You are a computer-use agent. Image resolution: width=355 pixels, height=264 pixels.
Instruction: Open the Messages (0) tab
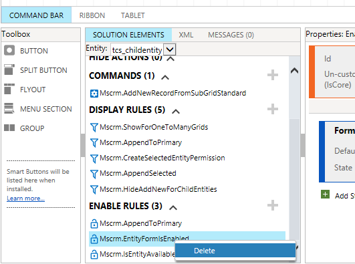[x=231, y=35]
